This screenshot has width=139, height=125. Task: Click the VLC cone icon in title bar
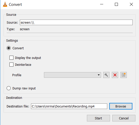(x=5, y=4)
